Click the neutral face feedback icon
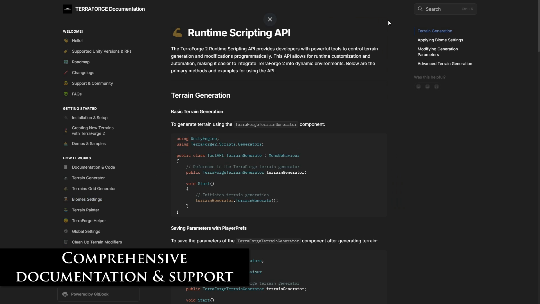This screenshot has width=540, height=304. coord(427,87)
